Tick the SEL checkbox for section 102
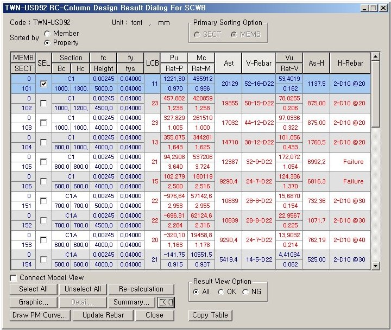Viewport: 391px width, 330px height. (43, 103)
